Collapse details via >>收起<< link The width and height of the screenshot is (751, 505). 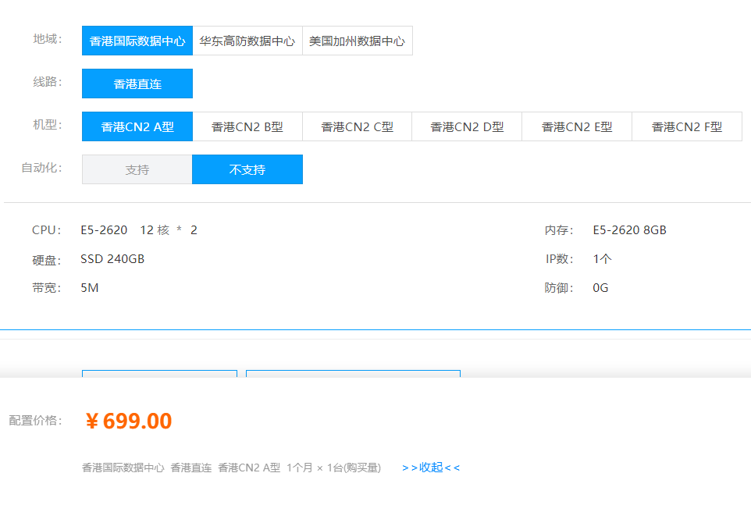(x=431, y=468)
